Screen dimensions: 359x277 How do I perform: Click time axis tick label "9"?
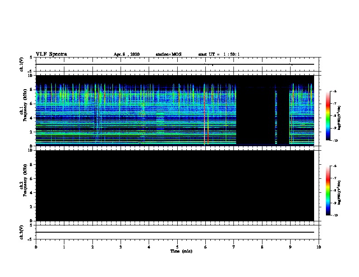[290, 247]
